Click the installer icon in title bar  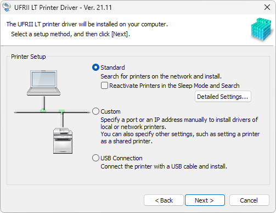click(7, 7)
